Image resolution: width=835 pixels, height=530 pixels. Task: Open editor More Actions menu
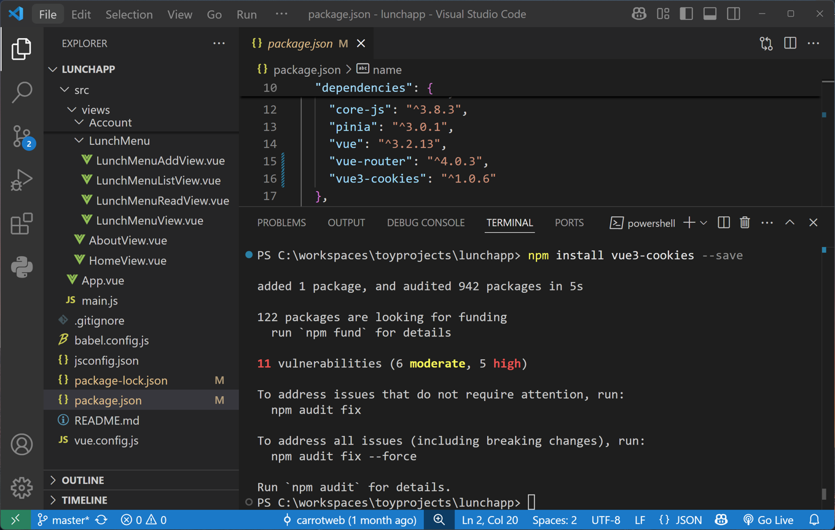[x=813, y=44]
